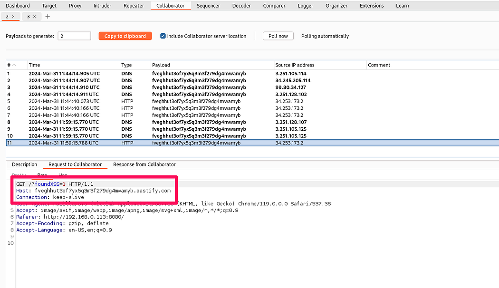This screenshot has width=499, height=288.
Task: Click the Payloads to generate field
Action: click(74, 36)
